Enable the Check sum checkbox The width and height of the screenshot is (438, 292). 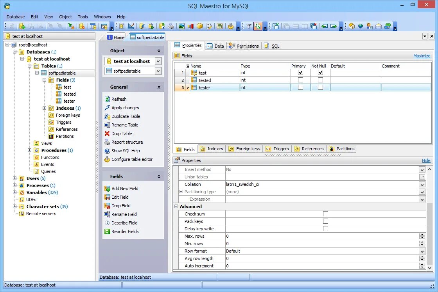[325, 214]
